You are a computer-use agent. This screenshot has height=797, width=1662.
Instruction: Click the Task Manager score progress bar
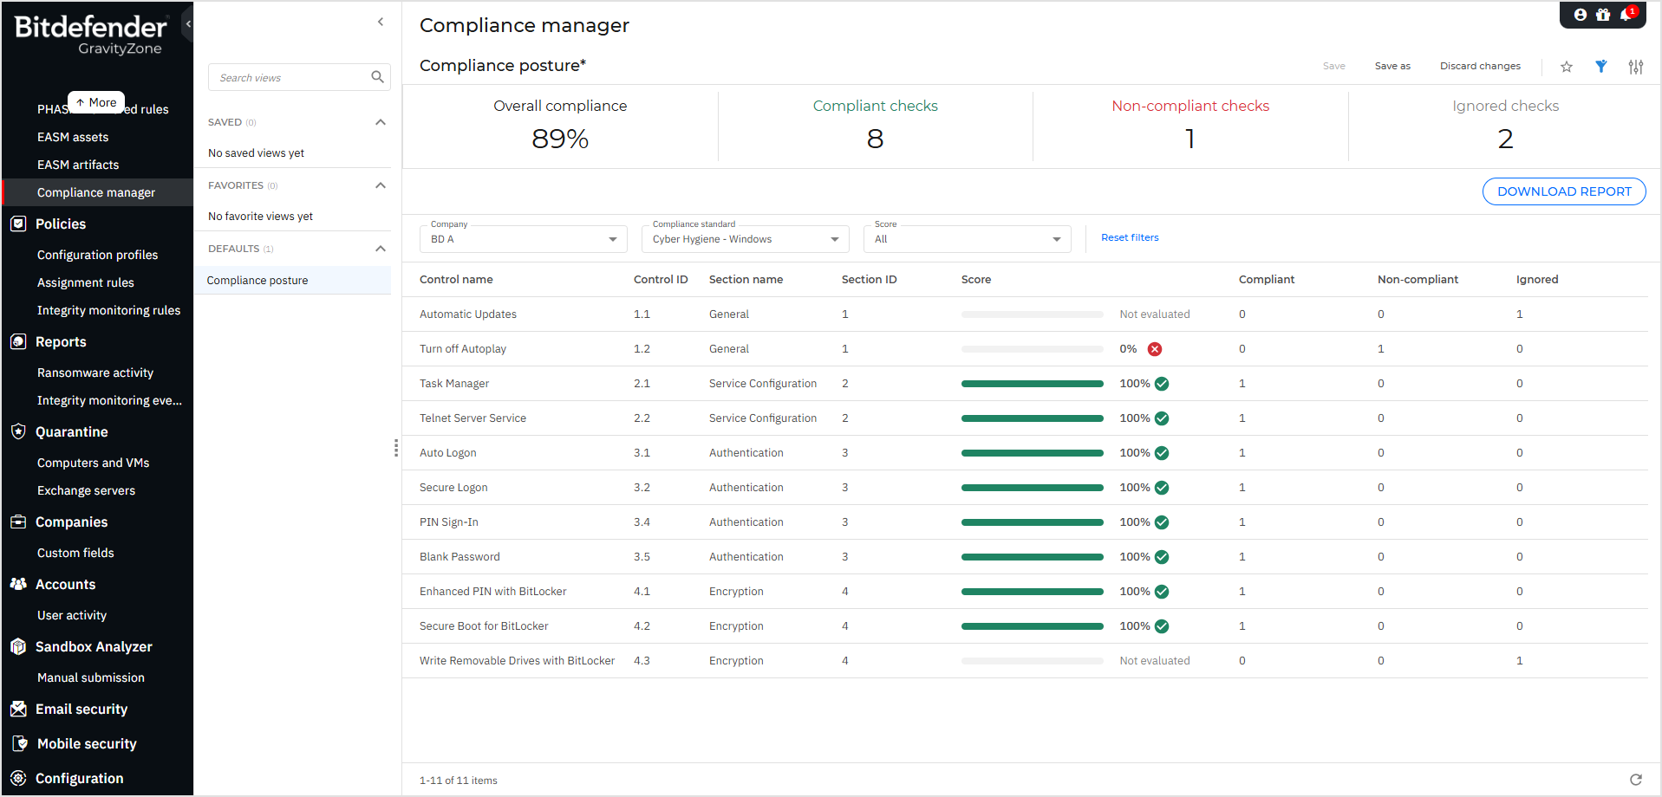click(1031, 383)
